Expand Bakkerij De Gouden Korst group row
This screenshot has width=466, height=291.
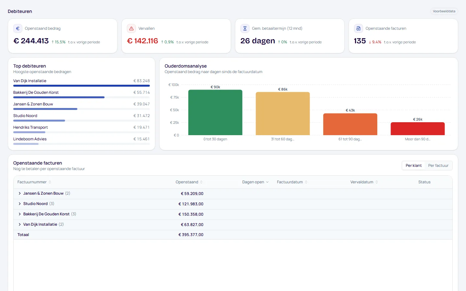pyautogui.click(x=20, y=214)
